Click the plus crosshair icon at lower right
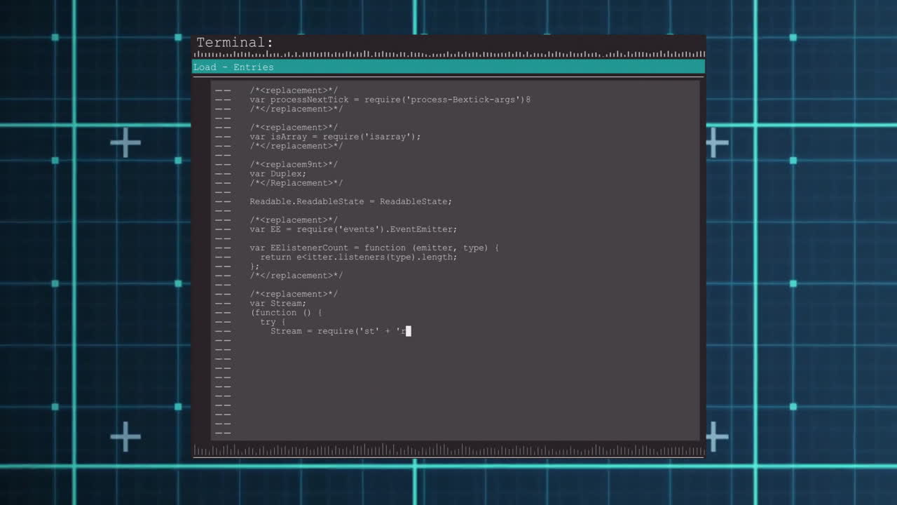 pyautogui.click(x=716, y=436)
